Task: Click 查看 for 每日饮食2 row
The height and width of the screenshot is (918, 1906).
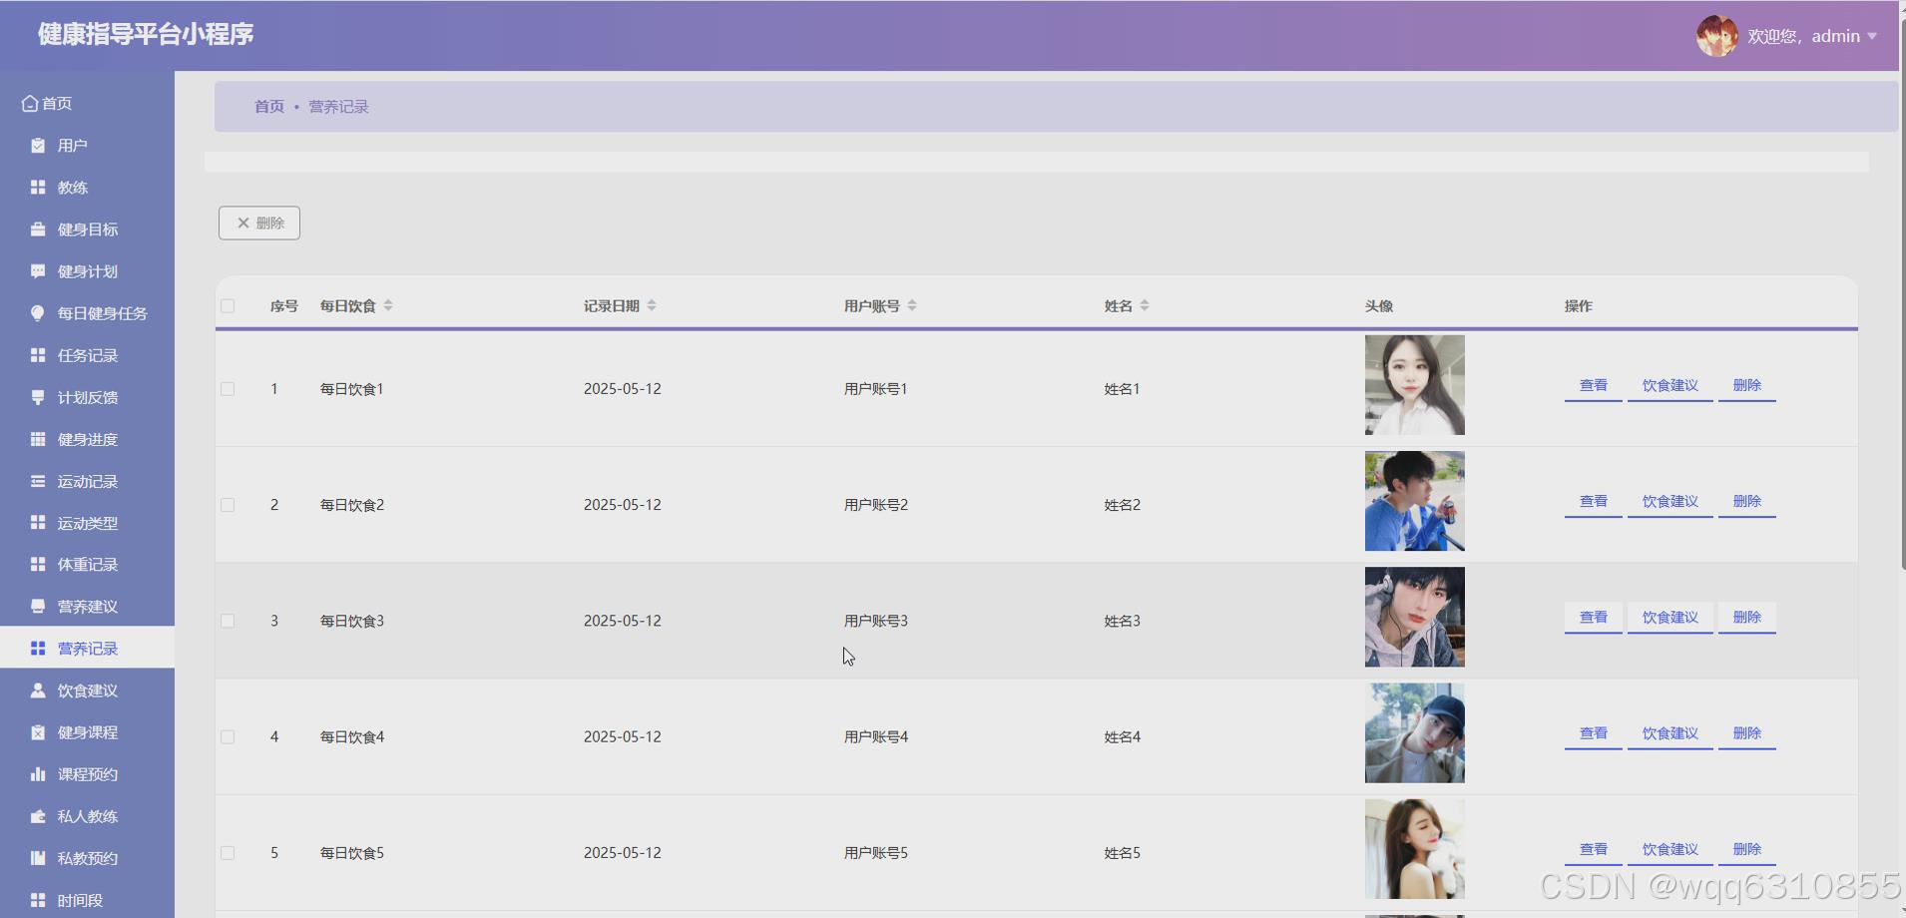Action: tap(1594, 501)
